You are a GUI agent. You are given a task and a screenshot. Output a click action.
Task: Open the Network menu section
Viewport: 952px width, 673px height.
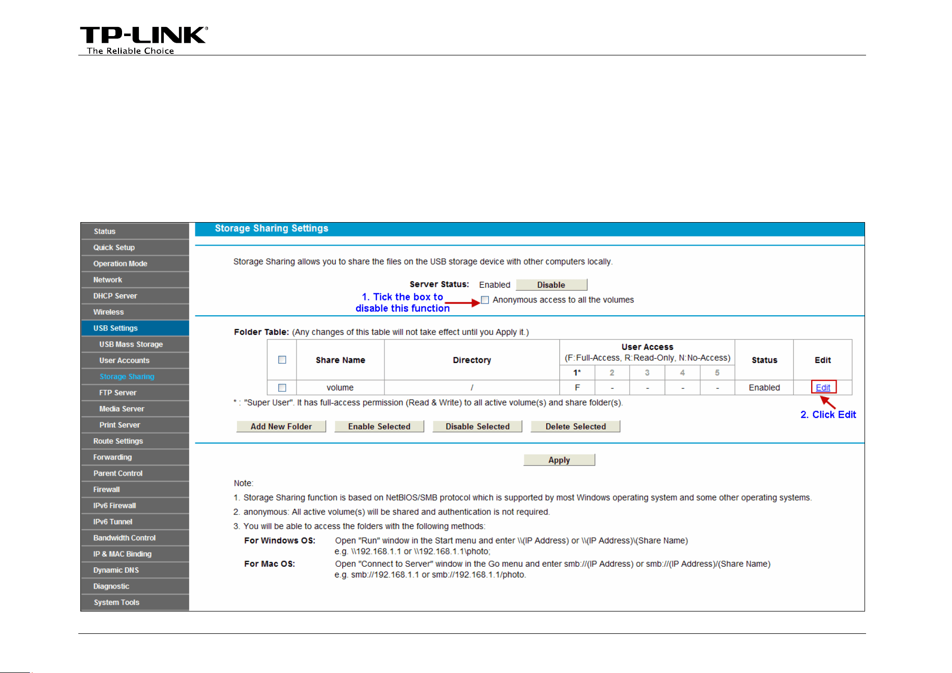[x=135, y=280]
